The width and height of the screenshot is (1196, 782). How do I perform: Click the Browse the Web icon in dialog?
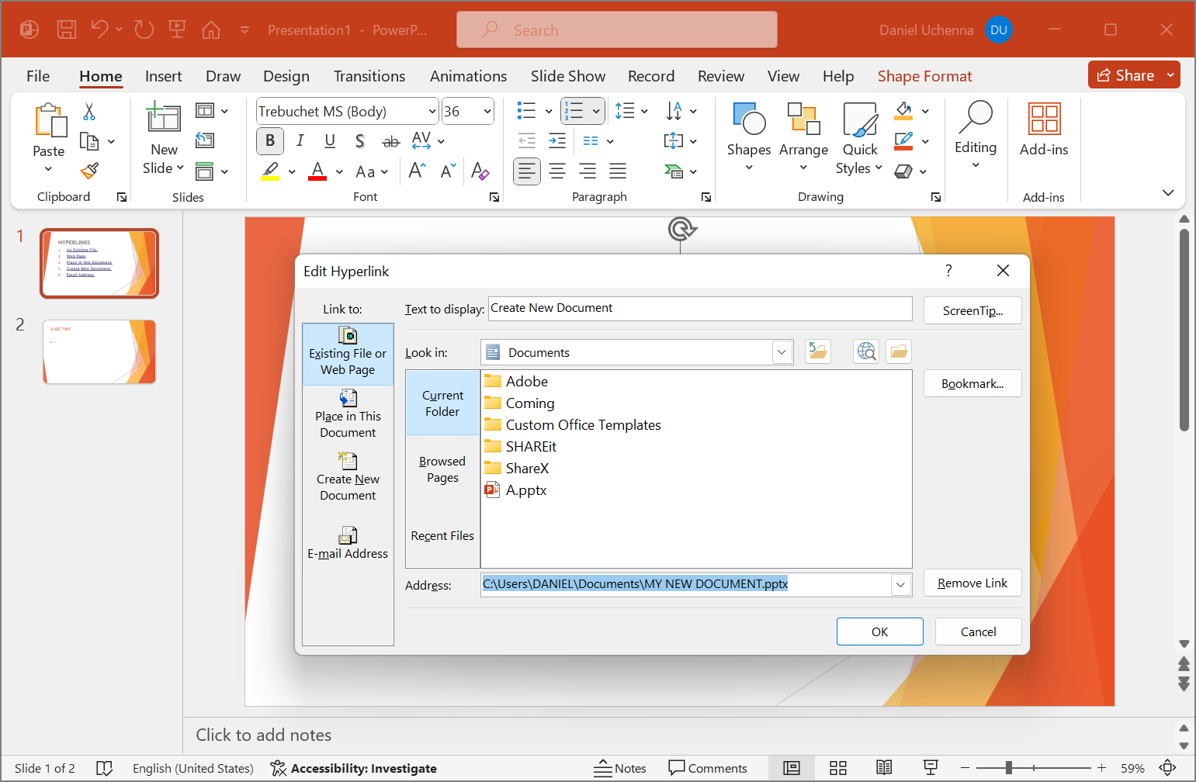click(x=866, y=352)
